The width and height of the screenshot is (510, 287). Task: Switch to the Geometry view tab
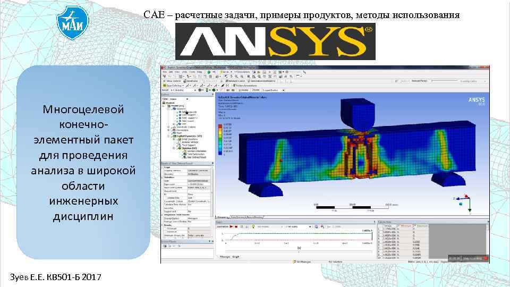coord(223,217)
